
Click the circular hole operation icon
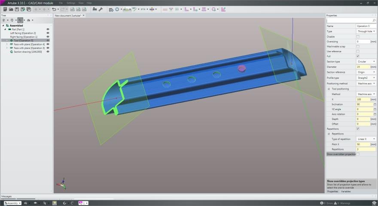[117, 9]
